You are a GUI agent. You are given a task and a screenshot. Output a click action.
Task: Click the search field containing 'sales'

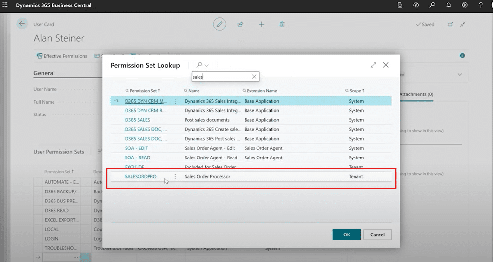(x=221, y=77)
